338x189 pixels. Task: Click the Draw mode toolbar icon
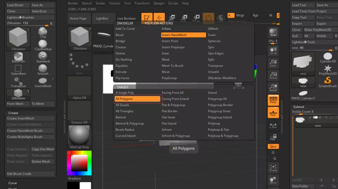pos(159,18)
